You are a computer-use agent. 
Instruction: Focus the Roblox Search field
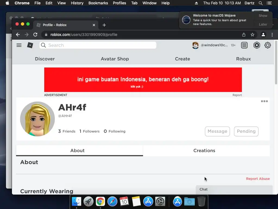(98, 45)
